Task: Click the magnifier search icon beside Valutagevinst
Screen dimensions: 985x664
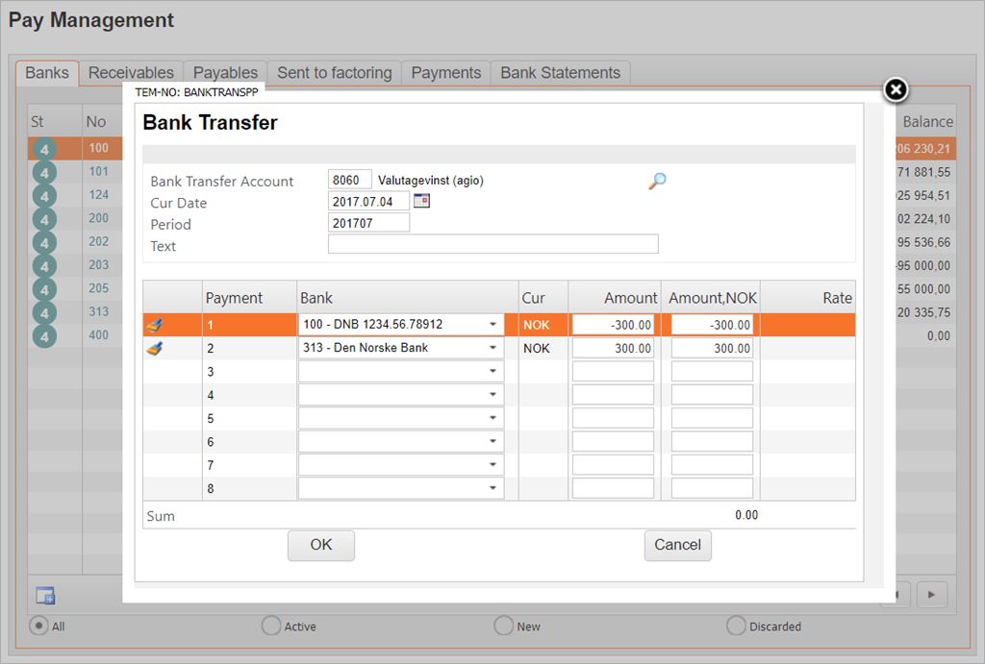Action: pyautogui.click(x=657, y=181)
